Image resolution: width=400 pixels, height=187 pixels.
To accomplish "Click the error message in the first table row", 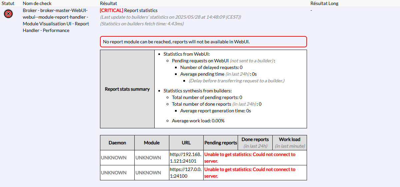I will 250,158.
